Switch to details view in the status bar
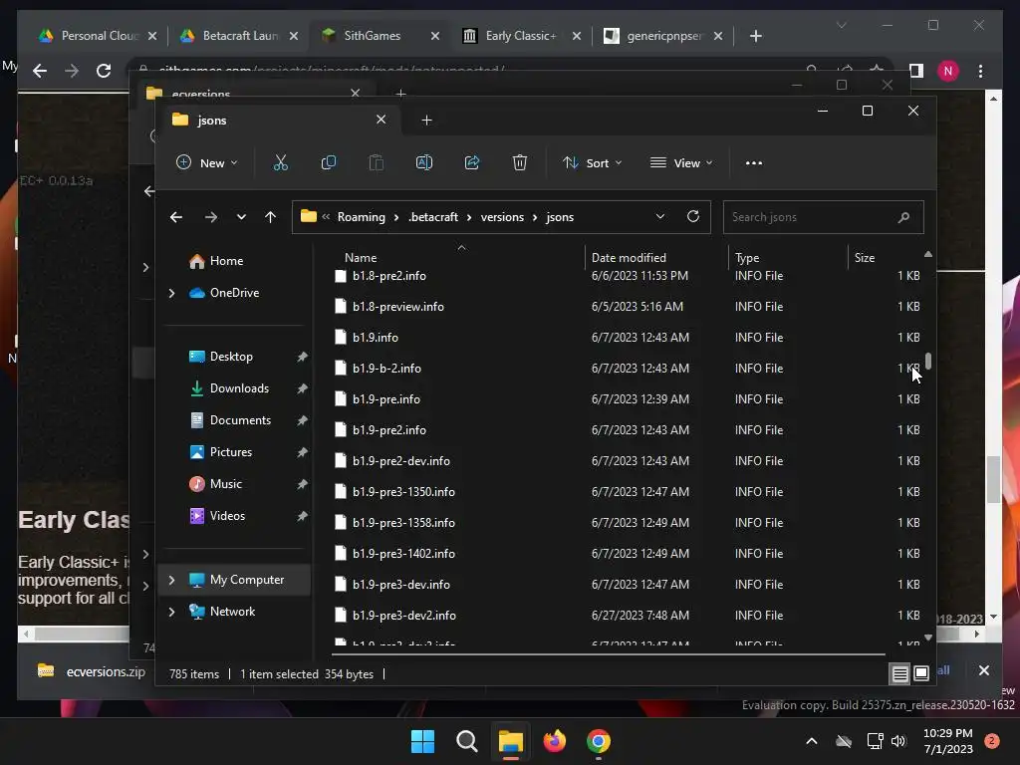Viewport: 1020px width, 765px height. tap(900, 674)
